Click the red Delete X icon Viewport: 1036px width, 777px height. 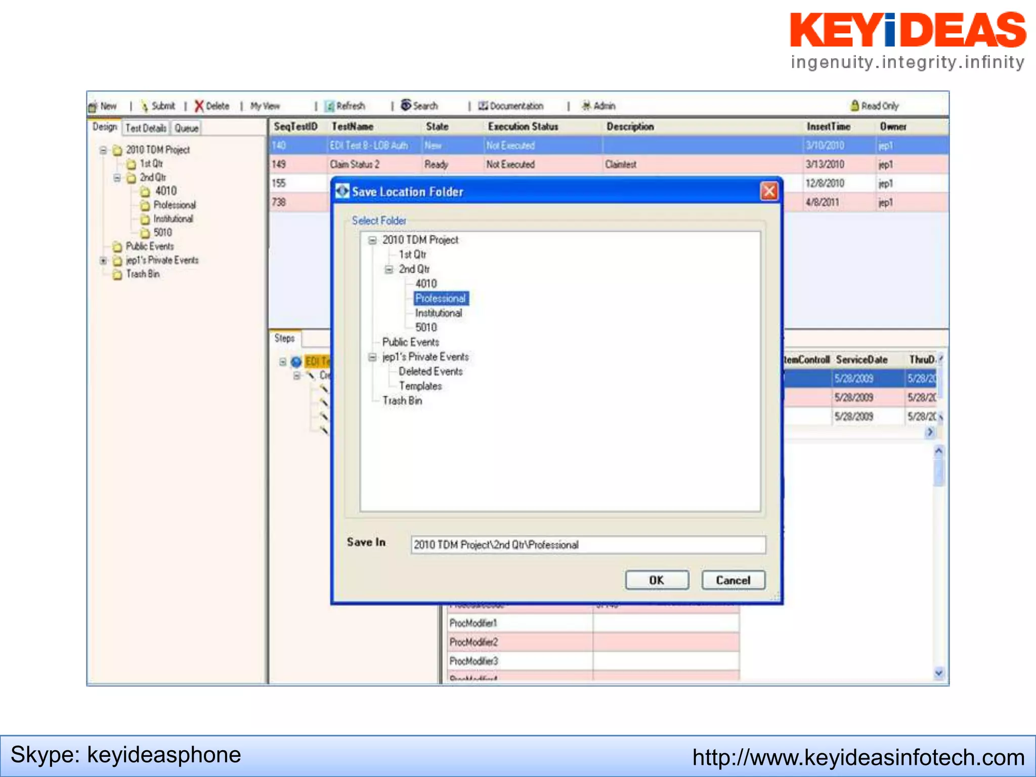pos(199,106)
